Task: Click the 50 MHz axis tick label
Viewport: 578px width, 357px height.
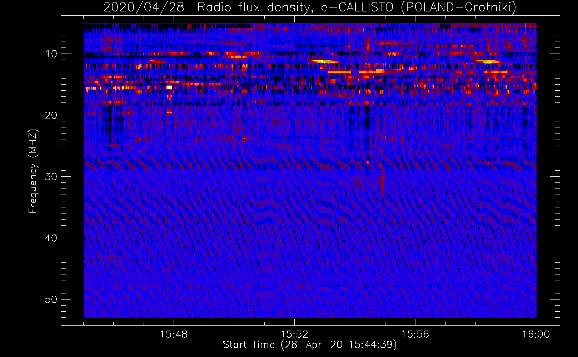Action: (x=51, y=300)
